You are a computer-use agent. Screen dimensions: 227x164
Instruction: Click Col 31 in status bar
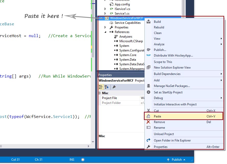15,160
